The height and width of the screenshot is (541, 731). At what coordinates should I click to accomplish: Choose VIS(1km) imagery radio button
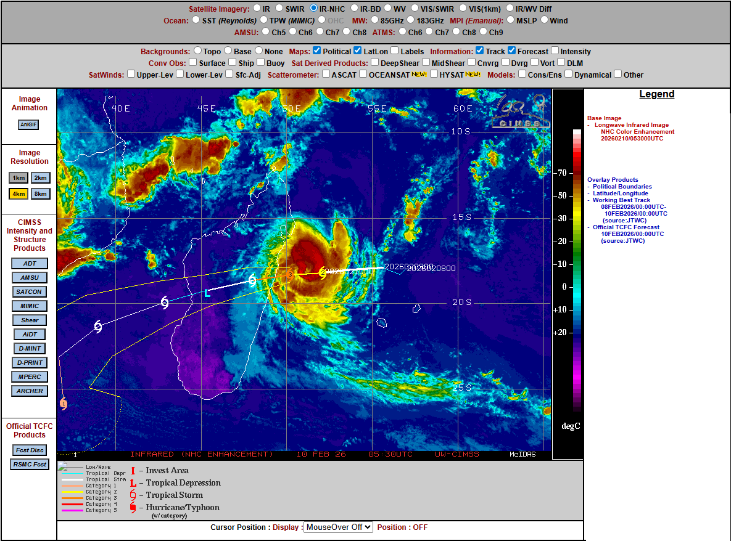coord(463,8)
